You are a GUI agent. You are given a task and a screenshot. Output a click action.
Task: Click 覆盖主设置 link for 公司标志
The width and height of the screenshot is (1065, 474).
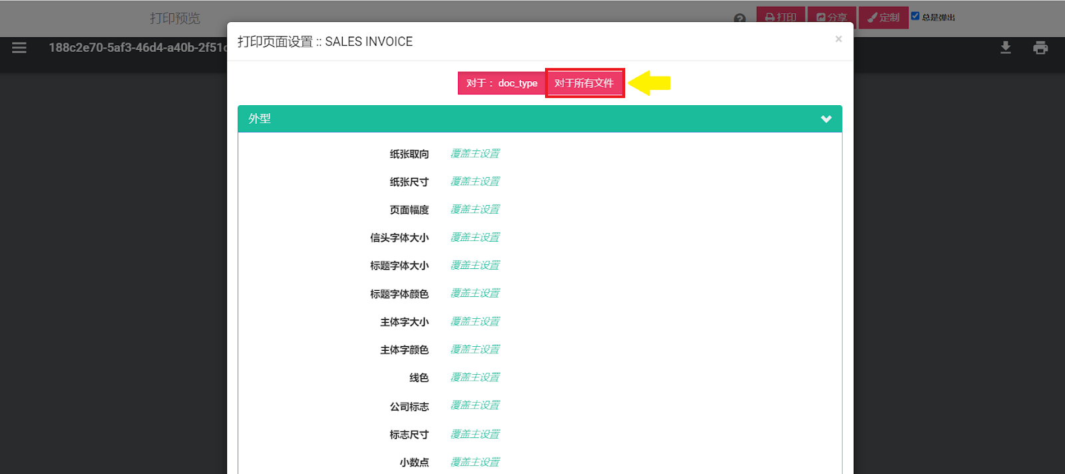tap(475, 405)
